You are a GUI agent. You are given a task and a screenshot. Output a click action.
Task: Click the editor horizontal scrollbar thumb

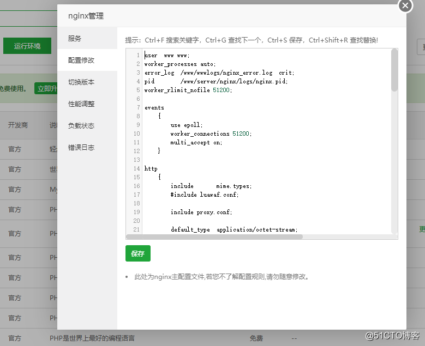(x=214, y=237)
